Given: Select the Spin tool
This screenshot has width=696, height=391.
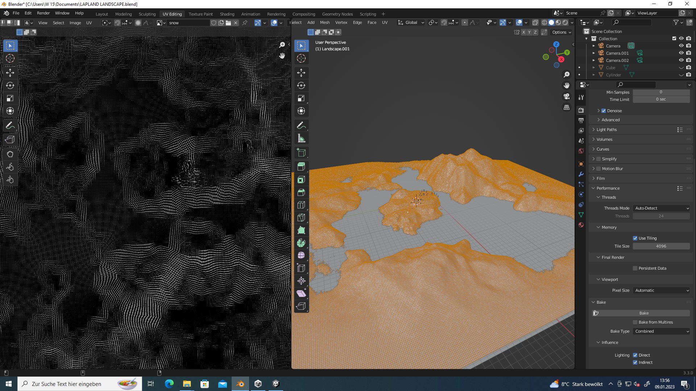Looking at the screenshot, I should [x=301, y=243].
